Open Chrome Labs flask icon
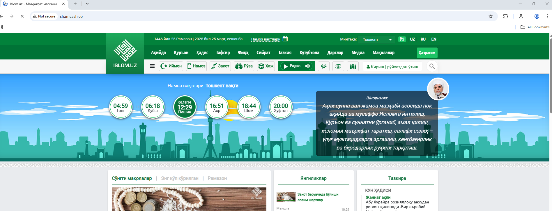 (521, 16)
